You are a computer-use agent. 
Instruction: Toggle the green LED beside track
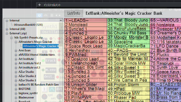(43, 60)
